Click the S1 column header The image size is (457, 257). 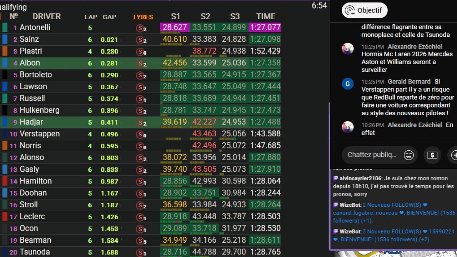(x=175, y=16)
